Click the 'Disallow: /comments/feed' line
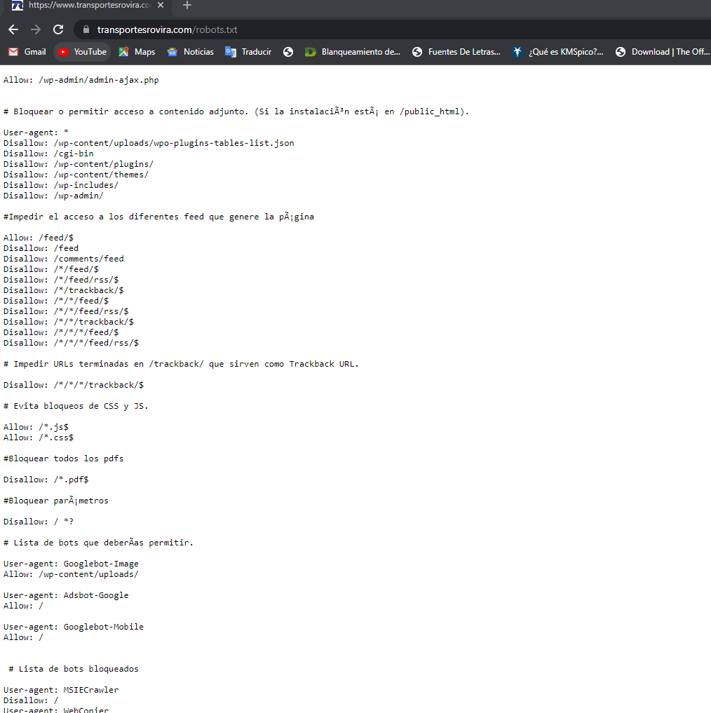711x713 pixels. coord(63,258)
